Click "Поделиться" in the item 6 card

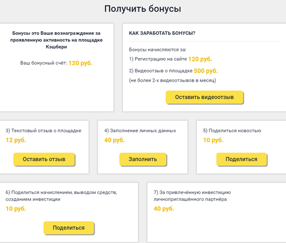coord(69,228)
